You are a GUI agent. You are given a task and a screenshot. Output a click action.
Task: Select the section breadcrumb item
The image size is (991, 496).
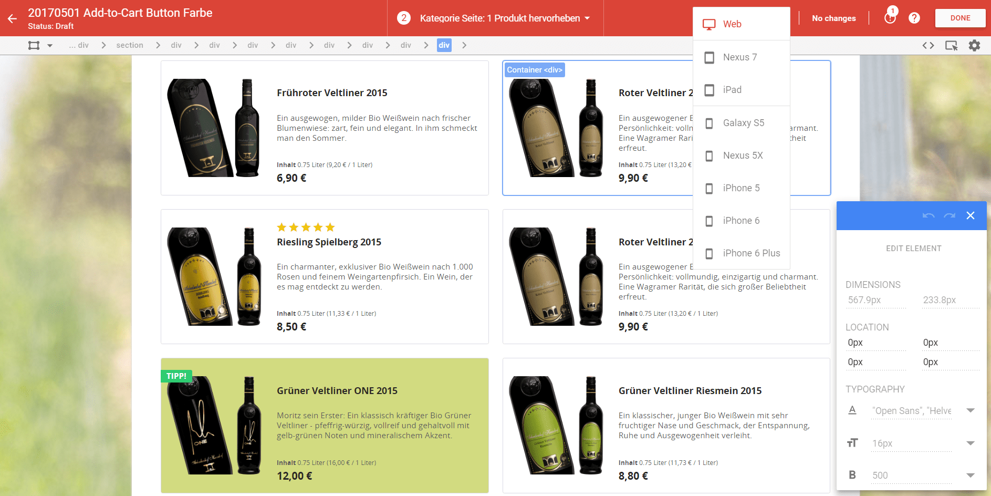pos(130,46)
